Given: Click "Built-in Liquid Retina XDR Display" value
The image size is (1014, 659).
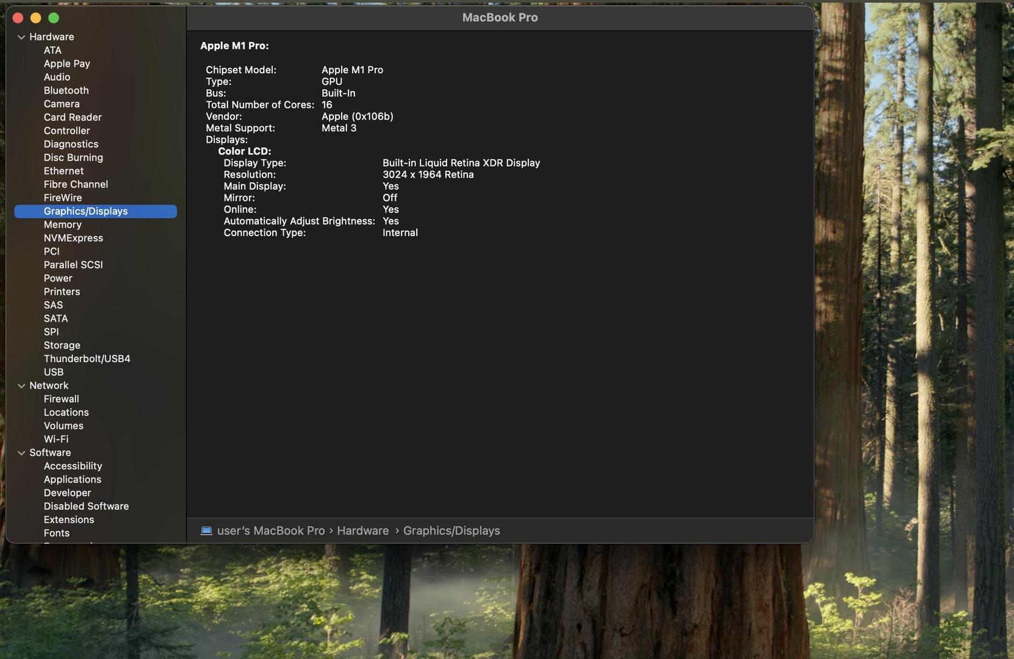Looking at the screenshot, I should click(461, 163).
